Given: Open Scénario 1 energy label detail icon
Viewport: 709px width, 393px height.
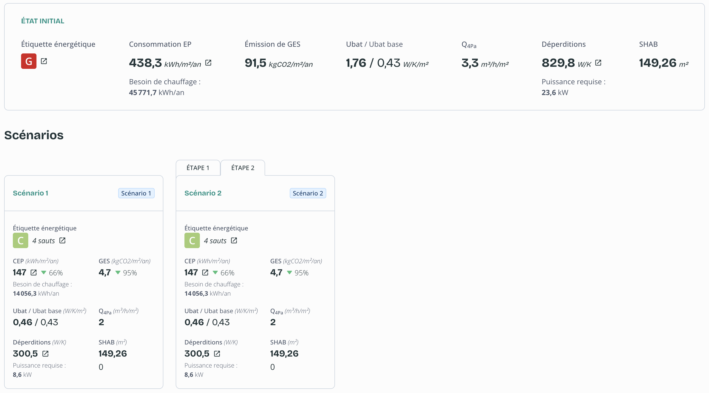Looking at the screenshot, I should click(x=62, y=240).
